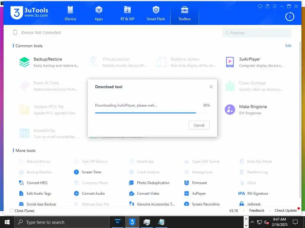Open the Feedback link
The width and height of the screenshot is (305, 228).
click(x=256, y=210)
